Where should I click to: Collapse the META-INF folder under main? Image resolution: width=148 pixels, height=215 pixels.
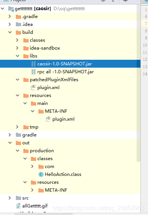(x=32, y=111)
